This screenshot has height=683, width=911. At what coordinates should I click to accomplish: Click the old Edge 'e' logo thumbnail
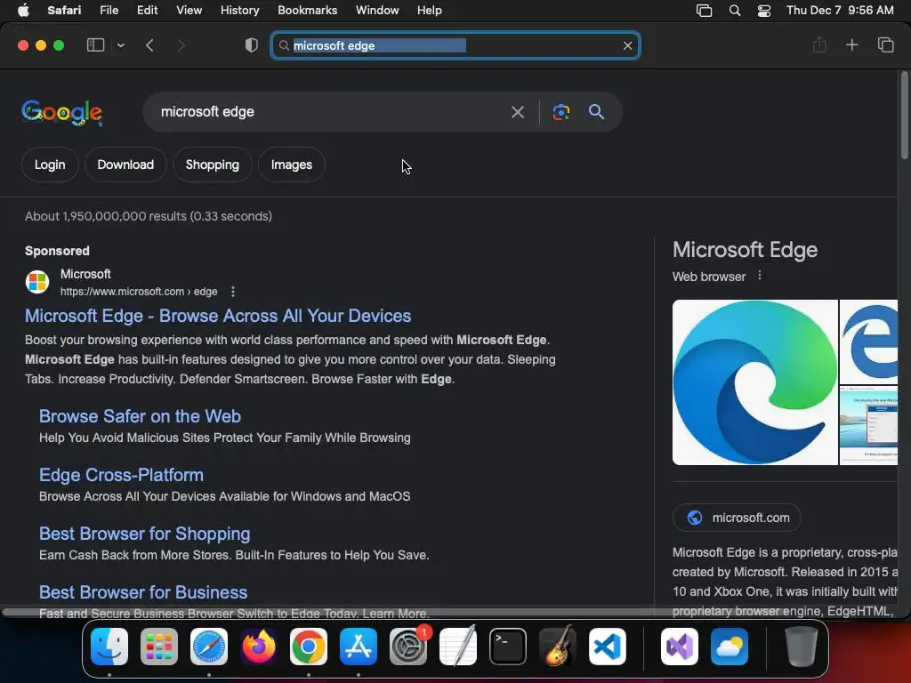[x=868, y=341]
